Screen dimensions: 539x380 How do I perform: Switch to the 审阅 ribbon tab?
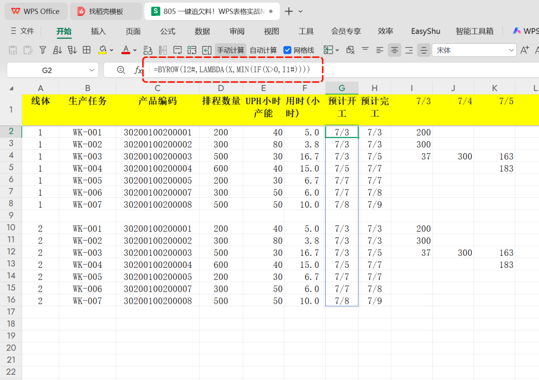coord(237,31)
